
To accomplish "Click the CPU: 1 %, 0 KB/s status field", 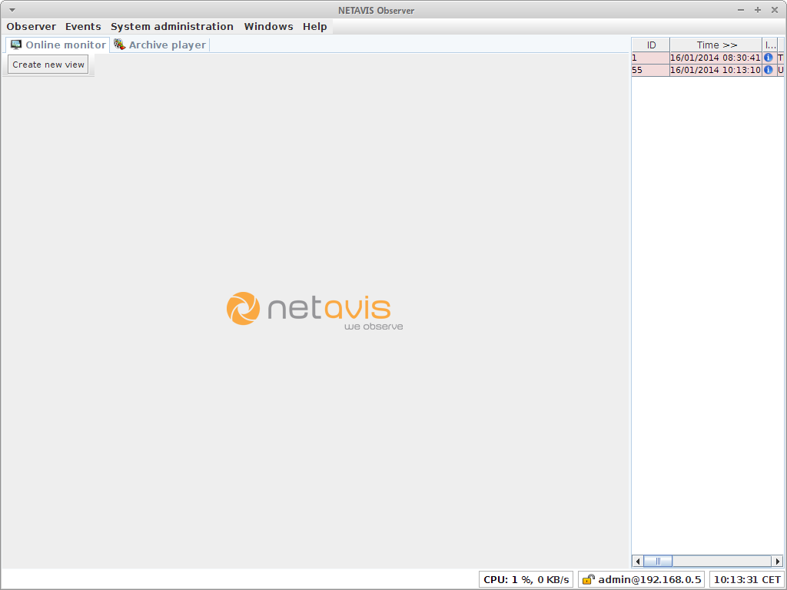I will [526, 579].
